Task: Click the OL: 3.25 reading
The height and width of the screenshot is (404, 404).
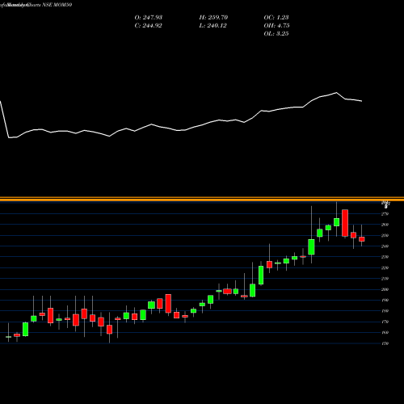Action: pyautogui.click(x=276, y=34)
